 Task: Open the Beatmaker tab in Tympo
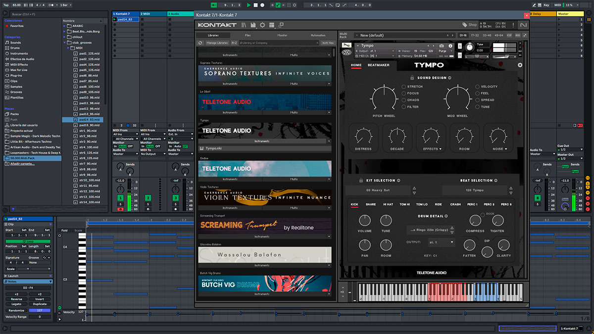378,65
